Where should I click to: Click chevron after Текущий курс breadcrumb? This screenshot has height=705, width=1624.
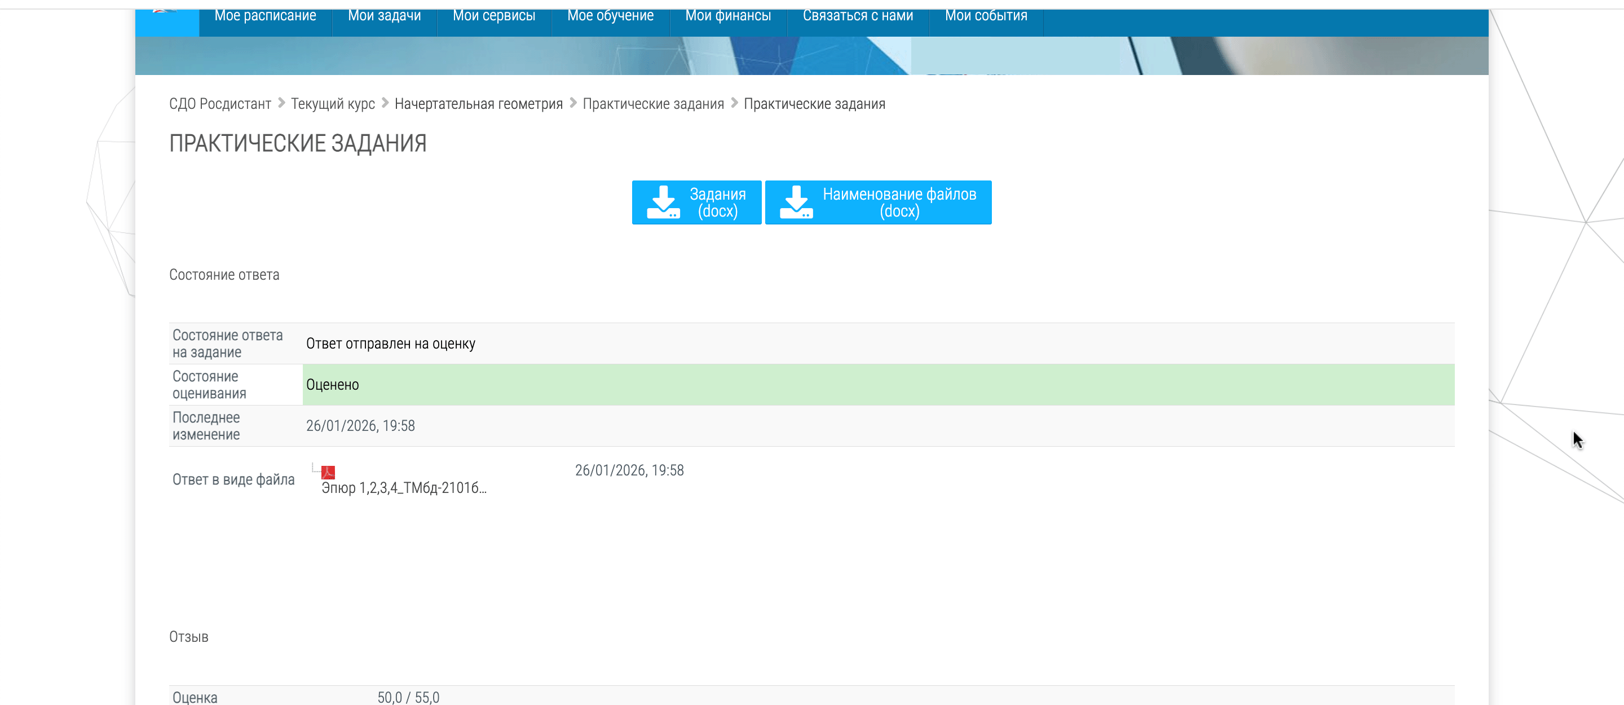(385, 103)
